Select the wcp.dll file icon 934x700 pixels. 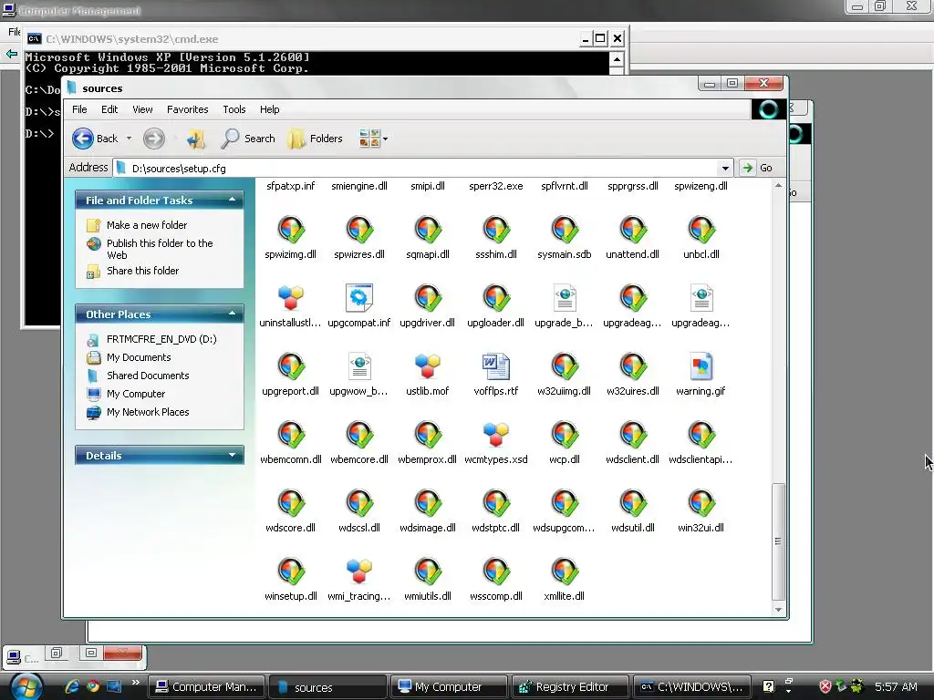coord(564,435)
